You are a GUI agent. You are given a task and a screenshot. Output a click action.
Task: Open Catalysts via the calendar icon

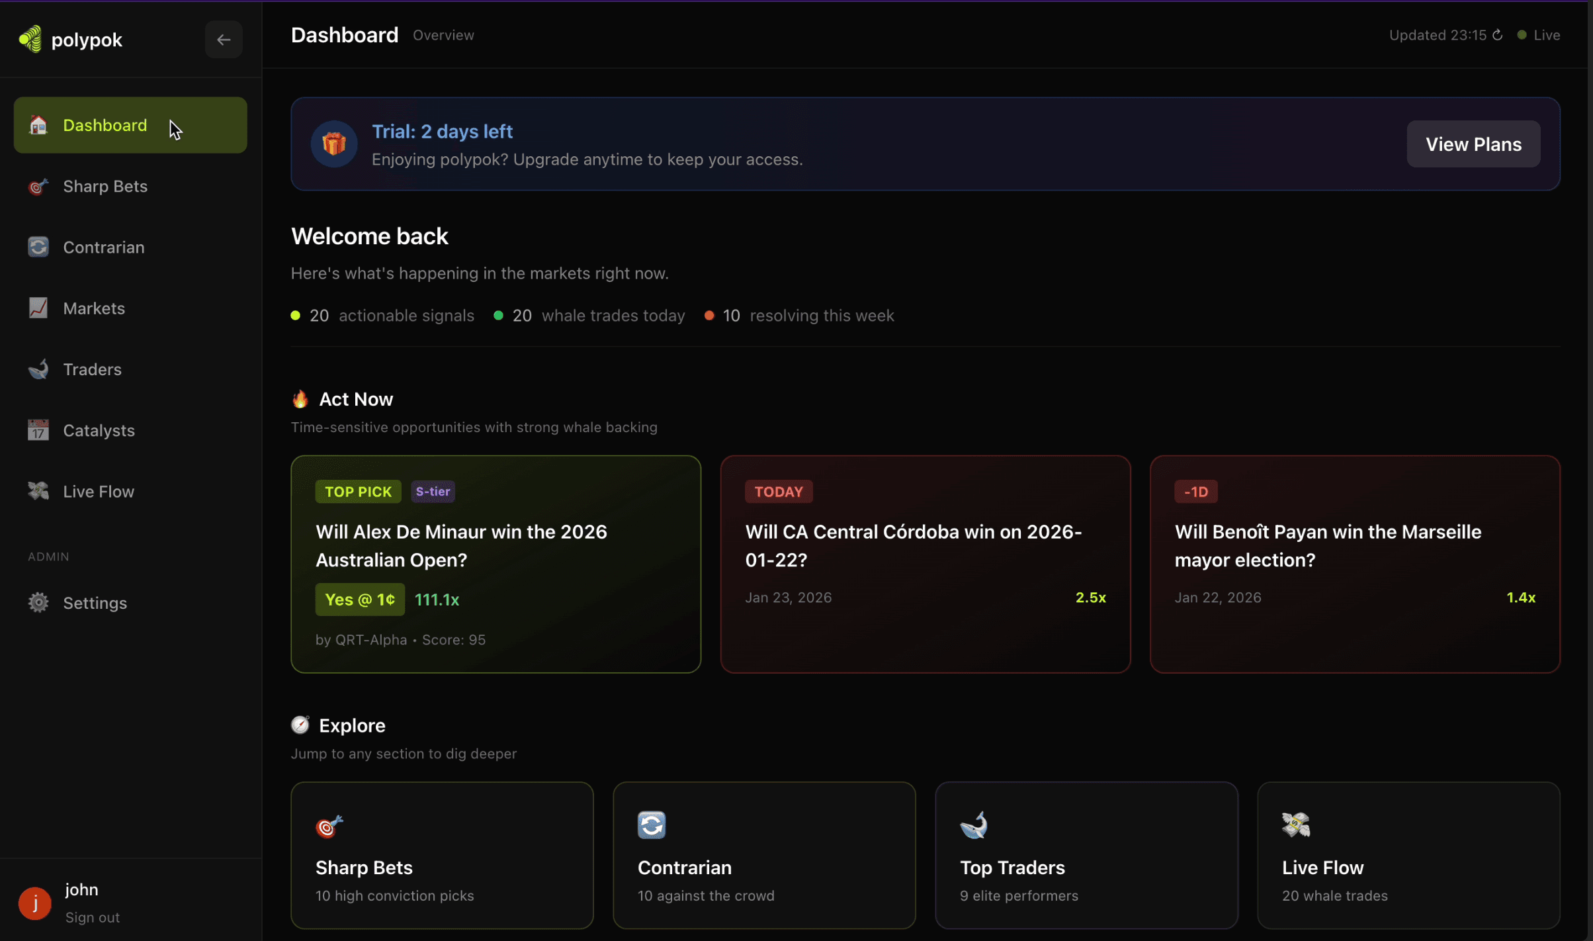point(38,430)
